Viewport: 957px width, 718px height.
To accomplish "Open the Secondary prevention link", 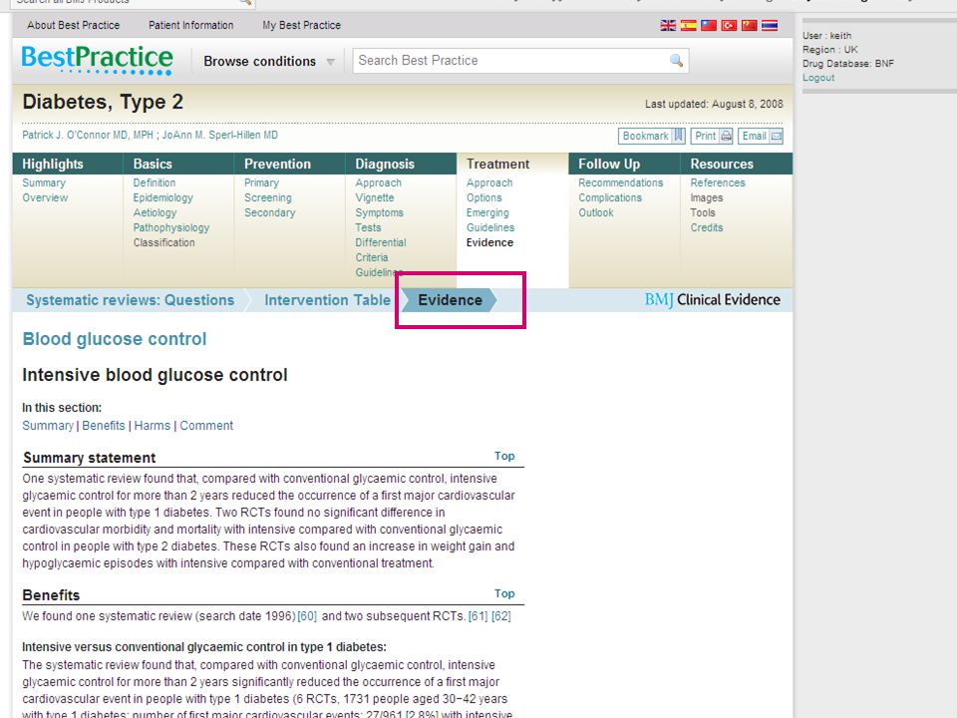I will click(x=270, y=212).
